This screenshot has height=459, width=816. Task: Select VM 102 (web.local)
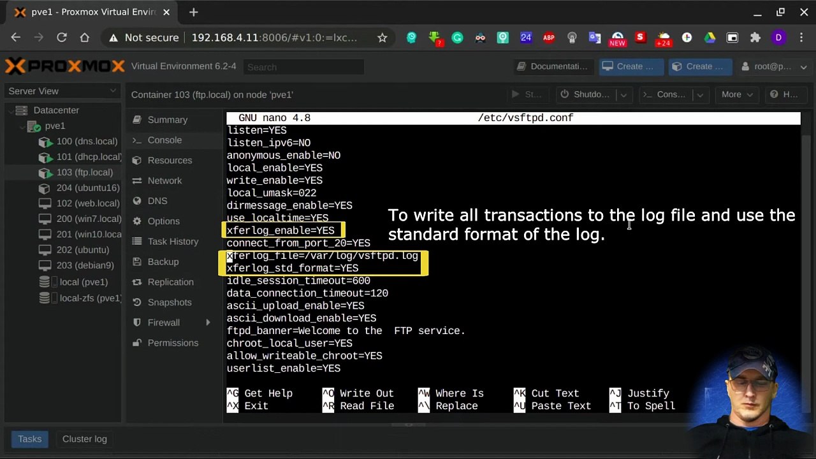tap(88, 203)
